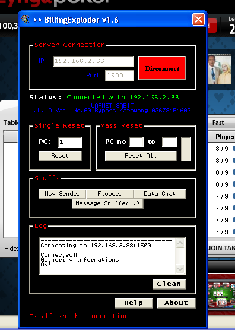Click the Players column header in poker window
Viewport: 235px width, 330px height.
point(225,137)
